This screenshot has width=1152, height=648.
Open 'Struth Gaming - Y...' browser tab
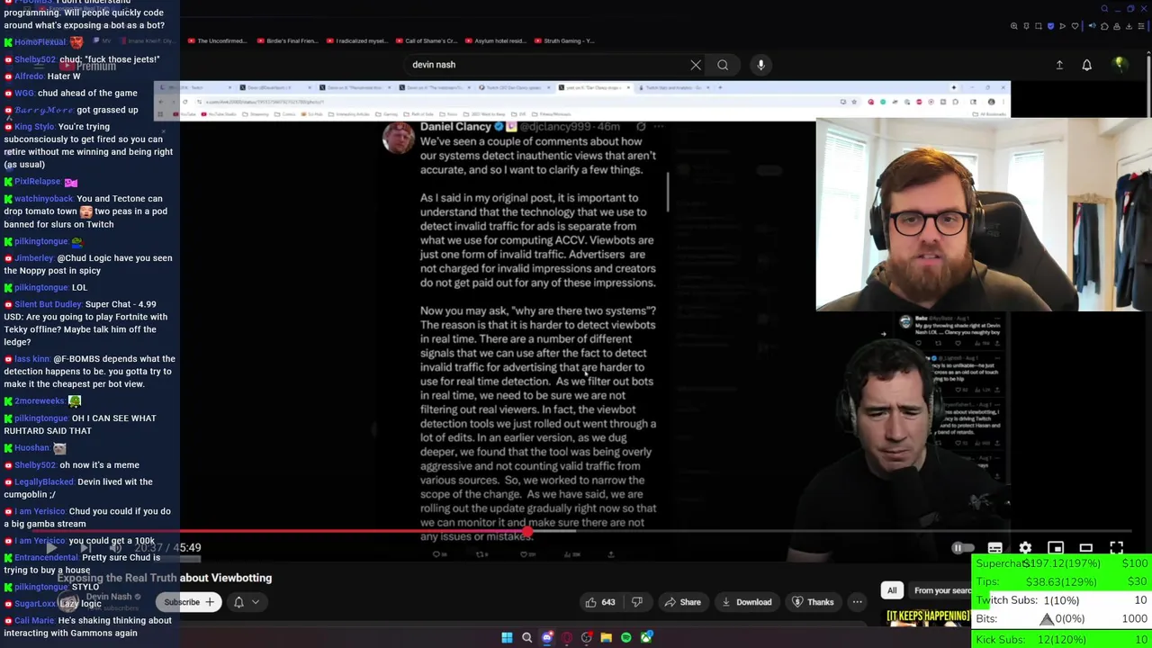pyautogui.click(x=565, y=40)
